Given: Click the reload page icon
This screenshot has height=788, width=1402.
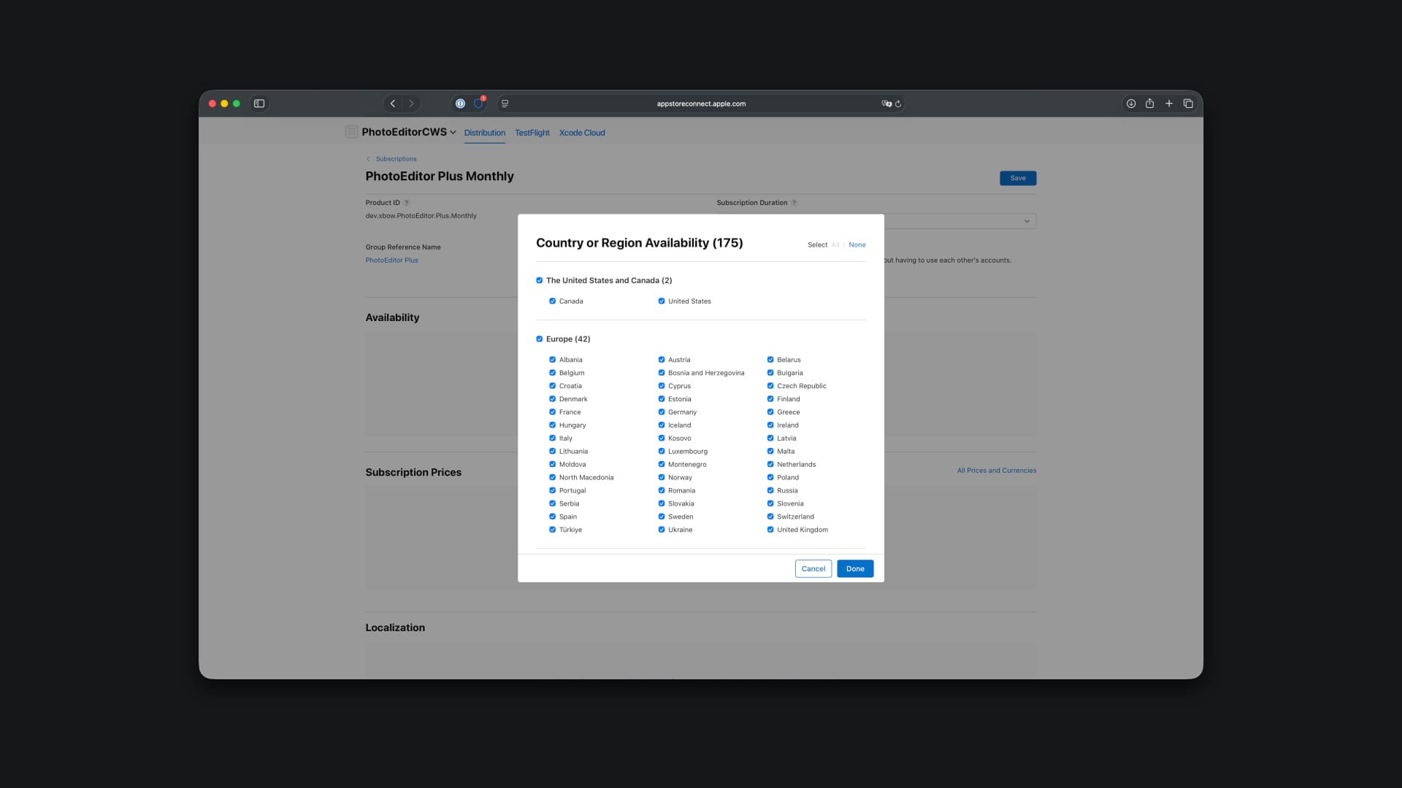Looking at the screenshot, I should point(898,104).
